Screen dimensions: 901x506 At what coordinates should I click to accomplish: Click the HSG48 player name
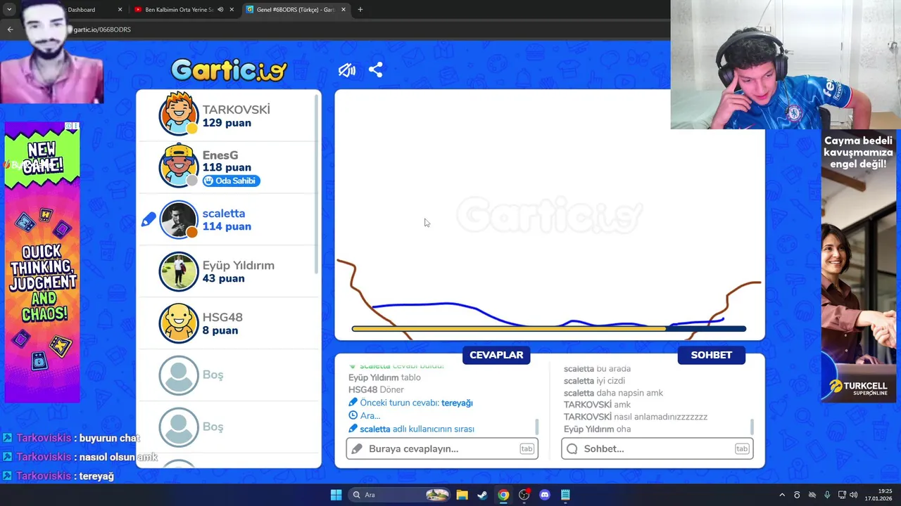tap(222, 318)
